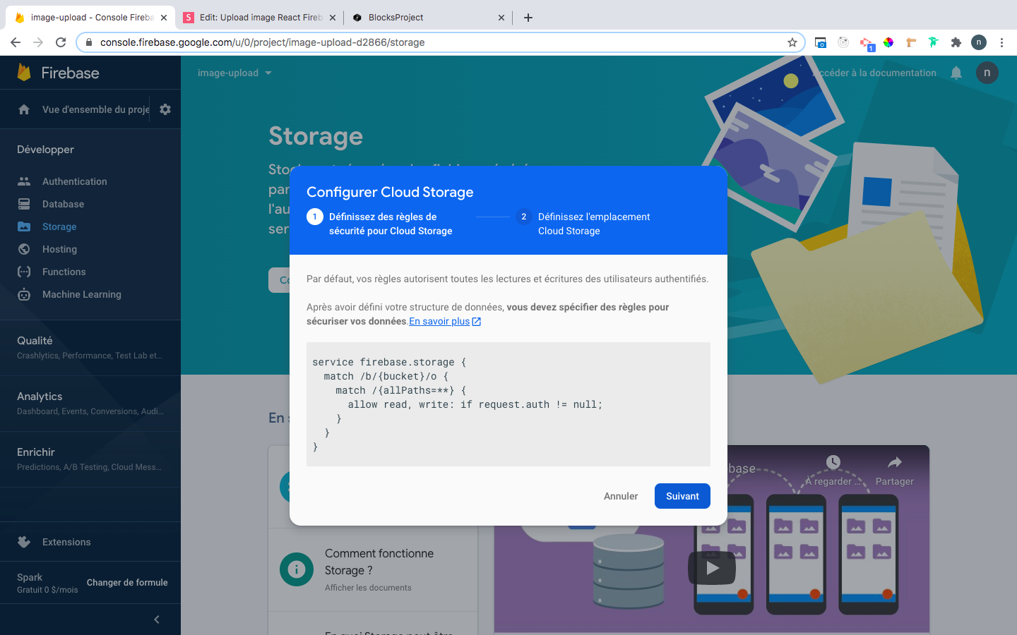Open the Firebase account avatar

(987, 73)
